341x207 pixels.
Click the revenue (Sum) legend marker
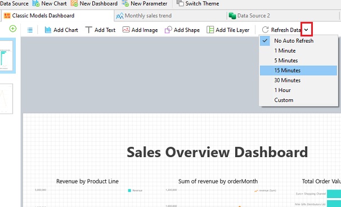(x=256, y=191)
